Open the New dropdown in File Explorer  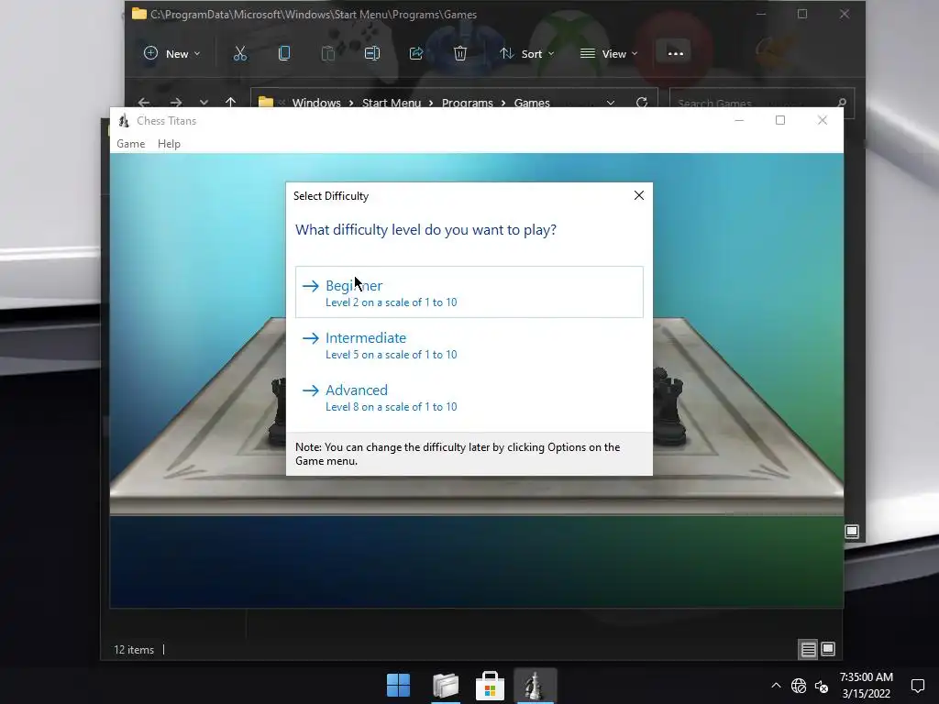pos(171,53)
